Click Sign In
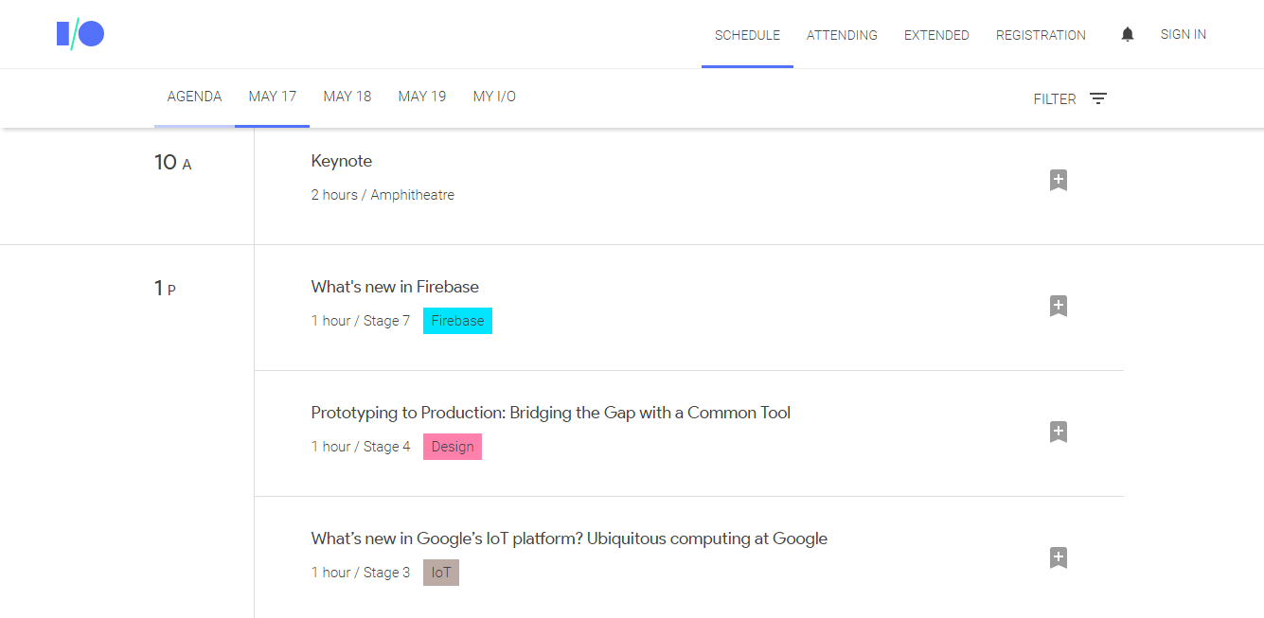1264x618 pixels. tap(1184, 34)
